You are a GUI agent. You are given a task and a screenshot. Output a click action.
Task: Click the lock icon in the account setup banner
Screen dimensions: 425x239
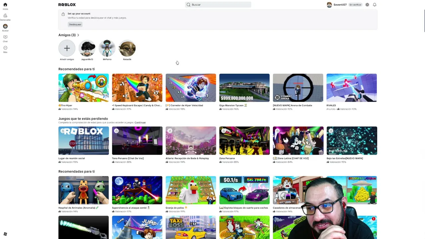point(63,14)
